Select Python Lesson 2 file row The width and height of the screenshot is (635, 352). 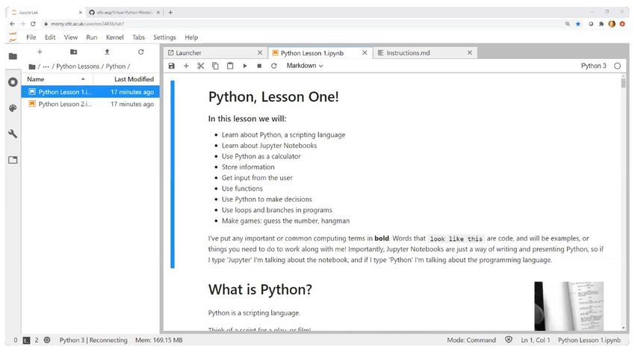pyautogui.click(x=90, y=104)
